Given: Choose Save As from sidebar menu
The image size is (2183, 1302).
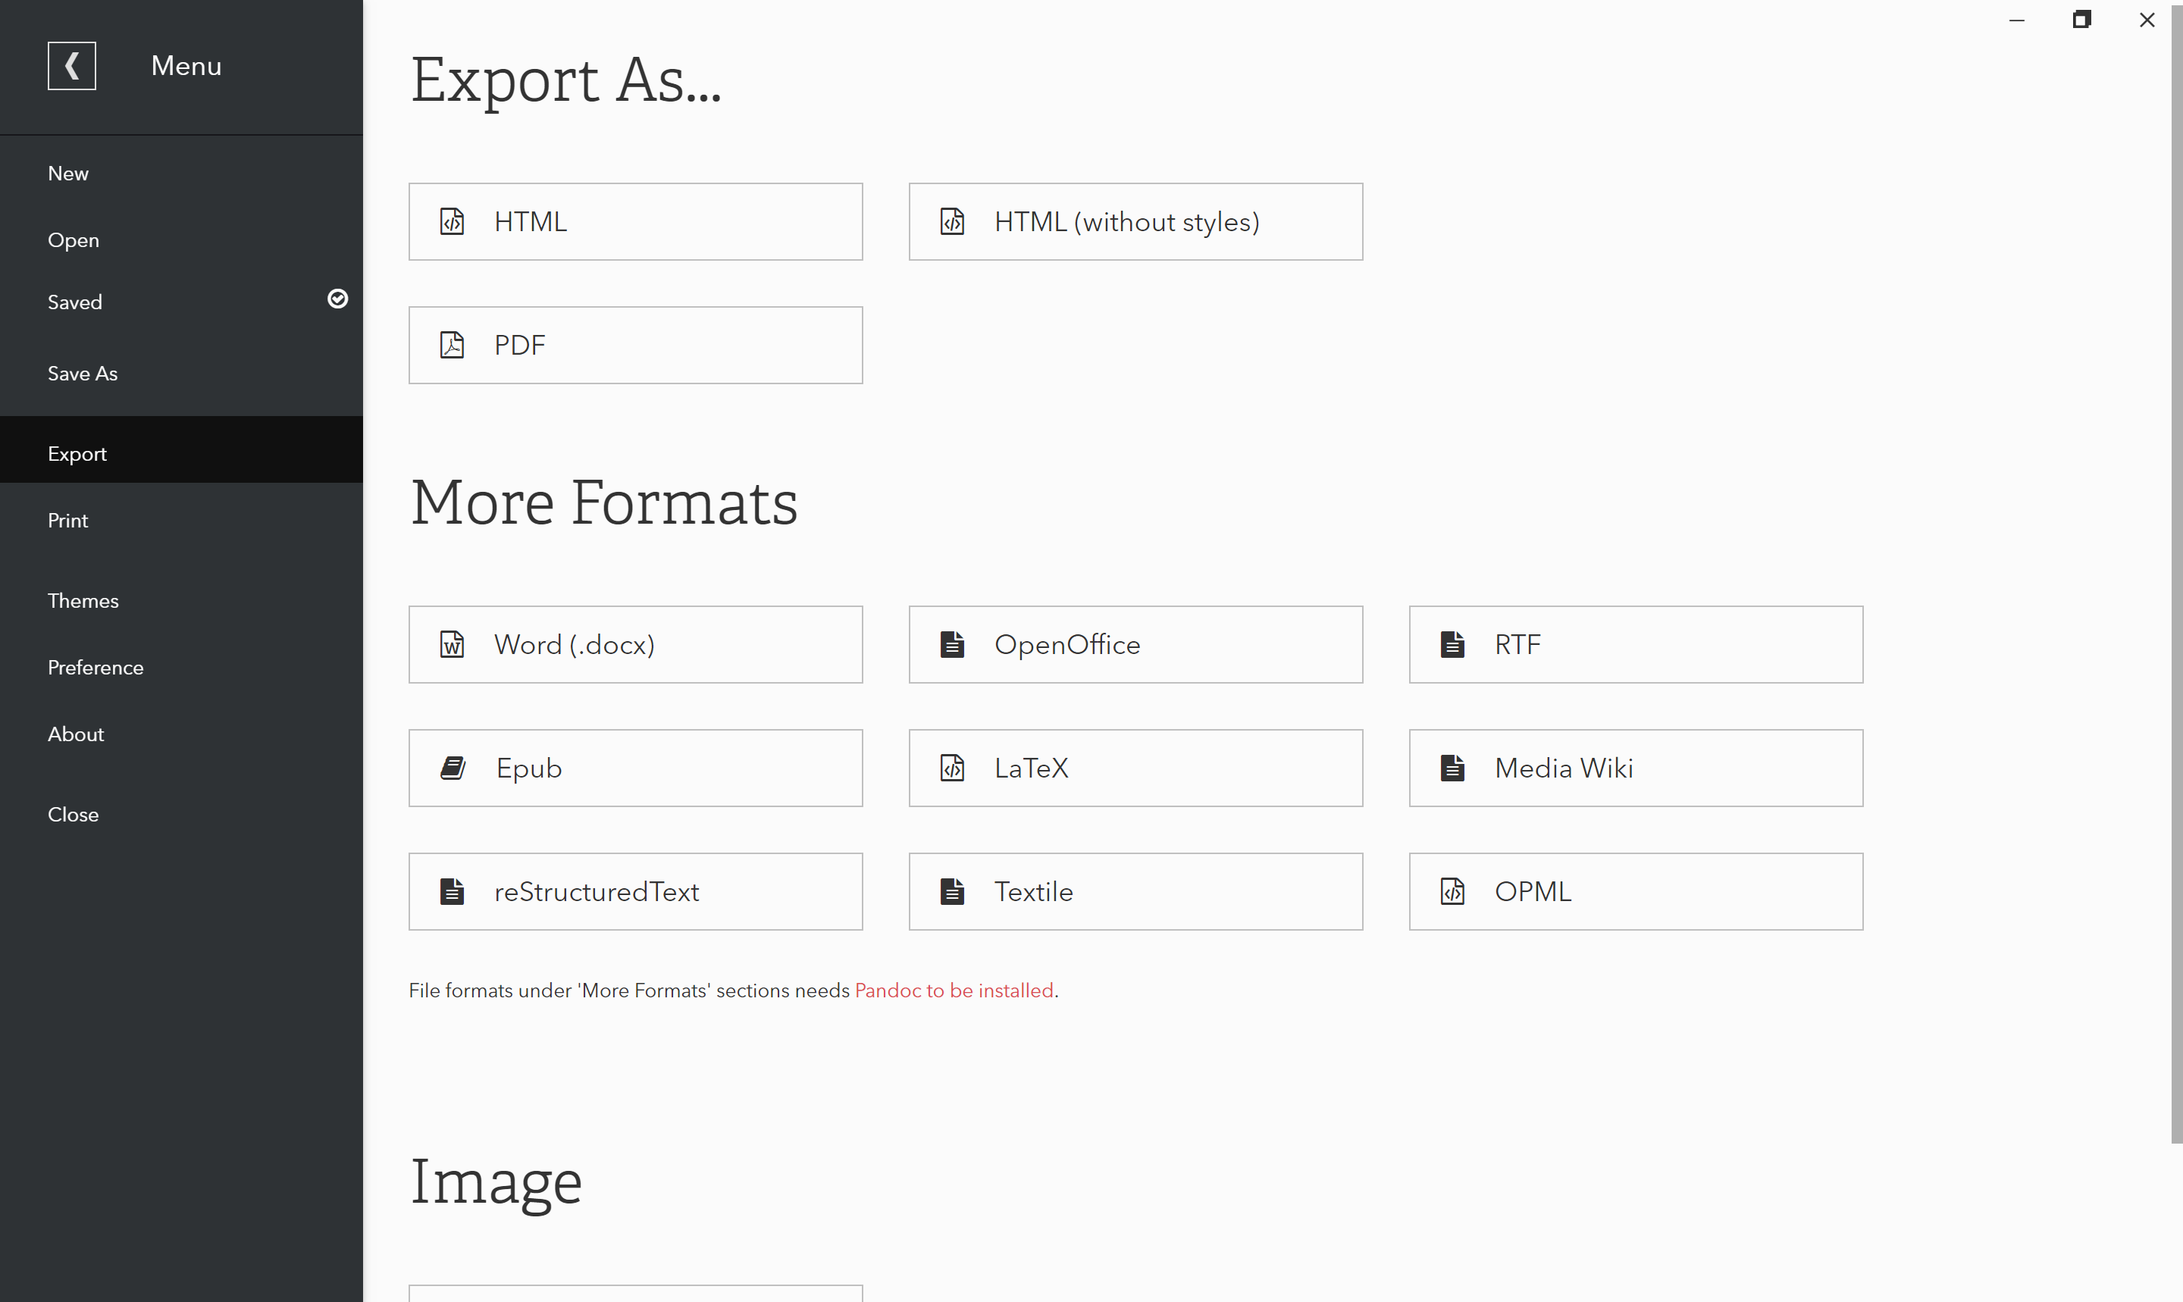Looking at the screenshot, I should tap(83, 374).
